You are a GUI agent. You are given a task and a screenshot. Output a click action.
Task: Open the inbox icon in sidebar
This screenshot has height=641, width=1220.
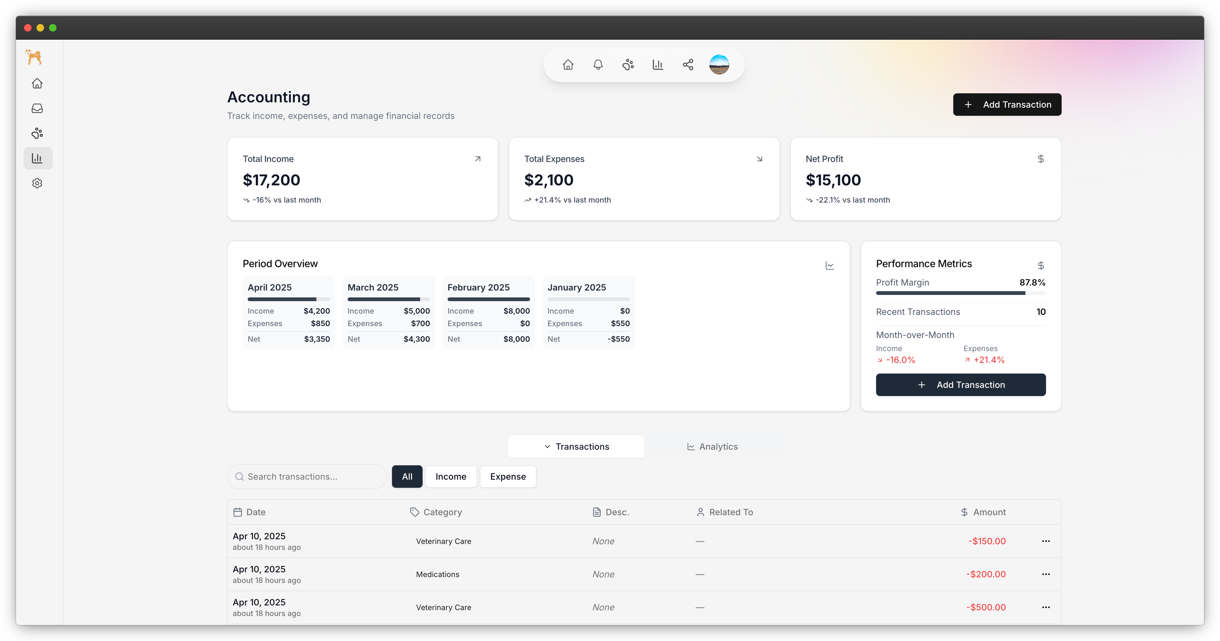tap(37, 108)
